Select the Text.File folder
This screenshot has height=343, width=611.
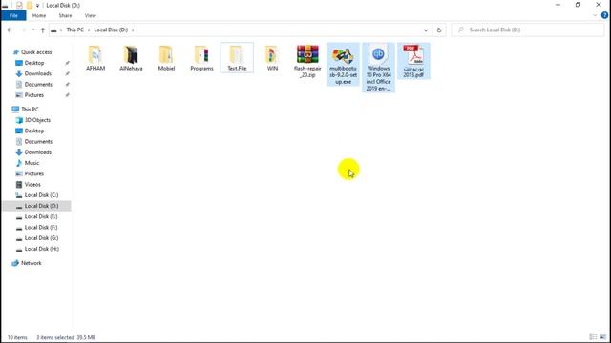pyautogui.click(x=237, y=57)
